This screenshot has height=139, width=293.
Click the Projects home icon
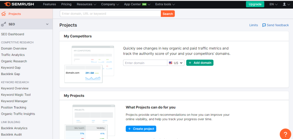[4, 14]
